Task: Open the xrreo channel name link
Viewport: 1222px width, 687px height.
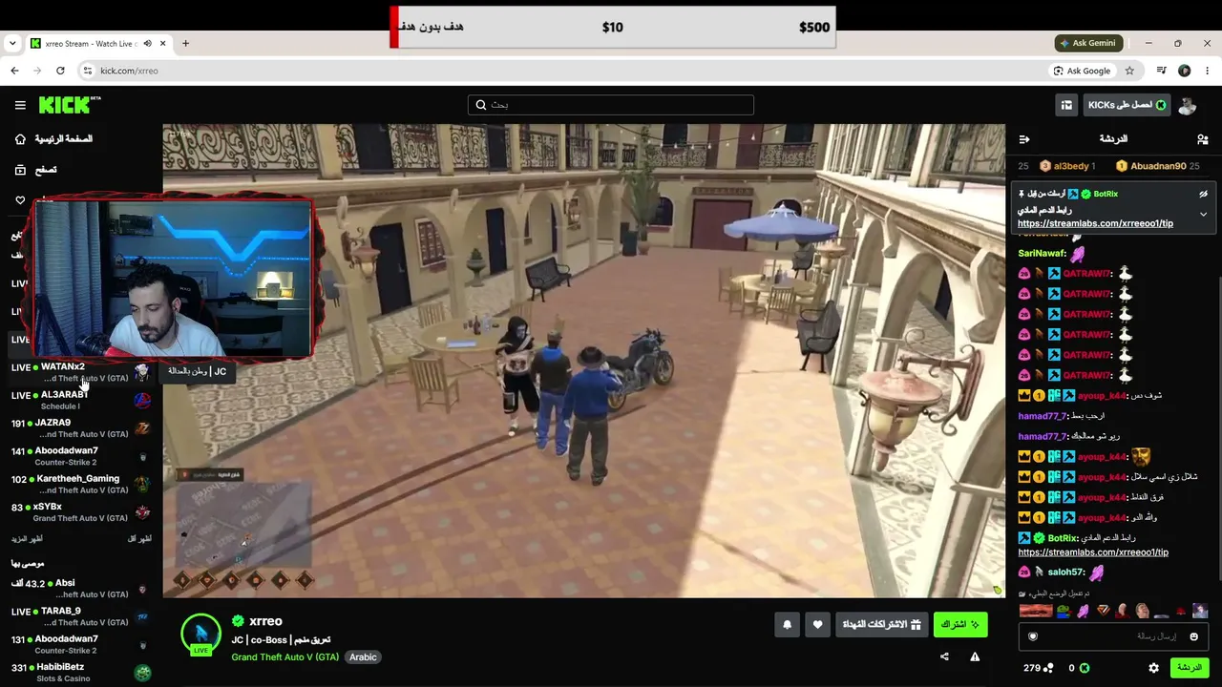Action: [x=265, y=621]
